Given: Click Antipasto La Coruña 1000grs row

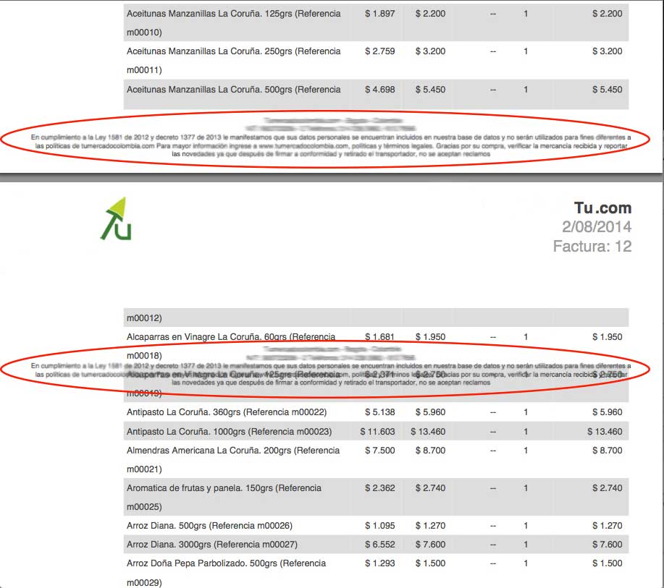Looking at the screenshot, I should [376, 432].
